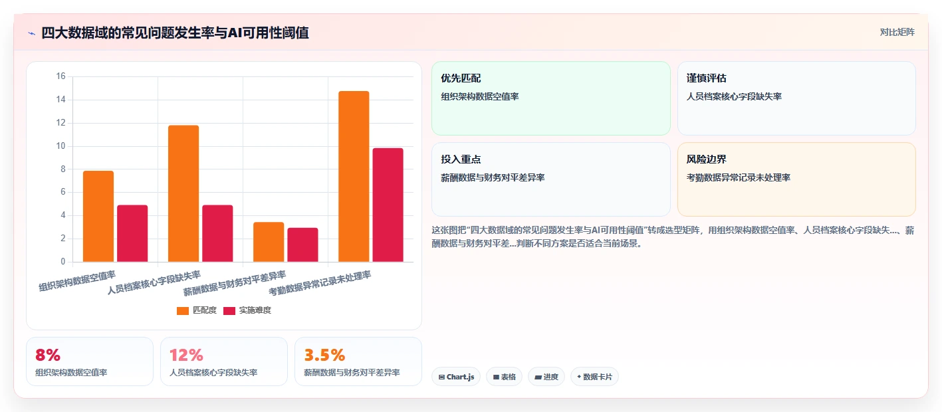
Task: Click 薪酬数据与财务对平差异率 text in 投入重点 card
Action: tap(493, 177)
